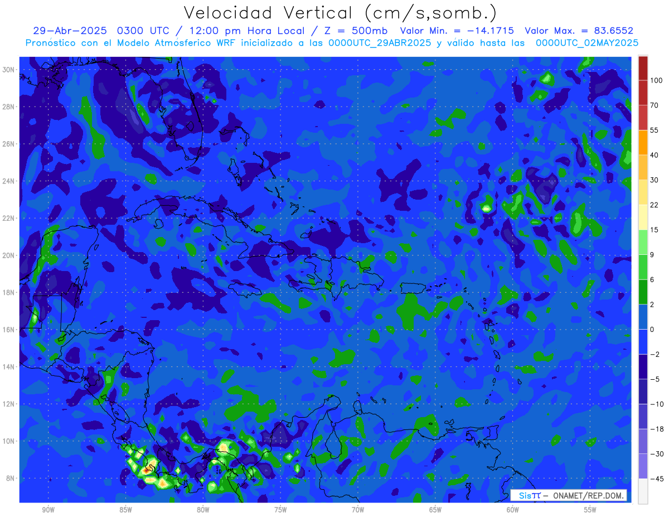The width and height of the screenshot is (669, 517).
Task: Click the blue swatch between 0 and -2
Action: pyautogui.click(x=643, y=341)
